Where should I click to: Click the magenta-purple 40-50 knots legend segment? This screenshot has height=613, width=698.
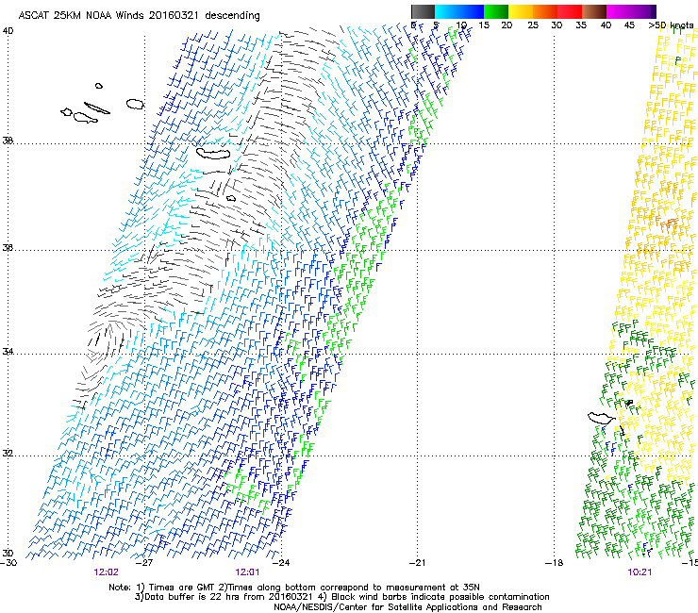click(x=631, y=11)
